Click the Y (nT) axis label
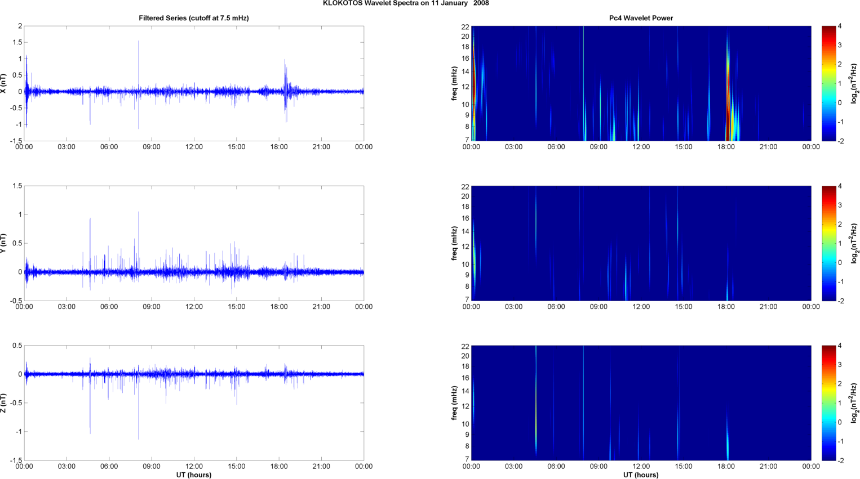 [4, 243]
